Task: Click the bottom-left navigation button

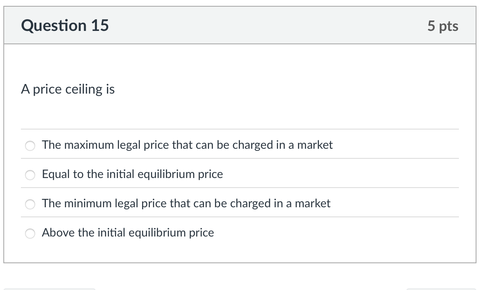Action: [50, 288]
